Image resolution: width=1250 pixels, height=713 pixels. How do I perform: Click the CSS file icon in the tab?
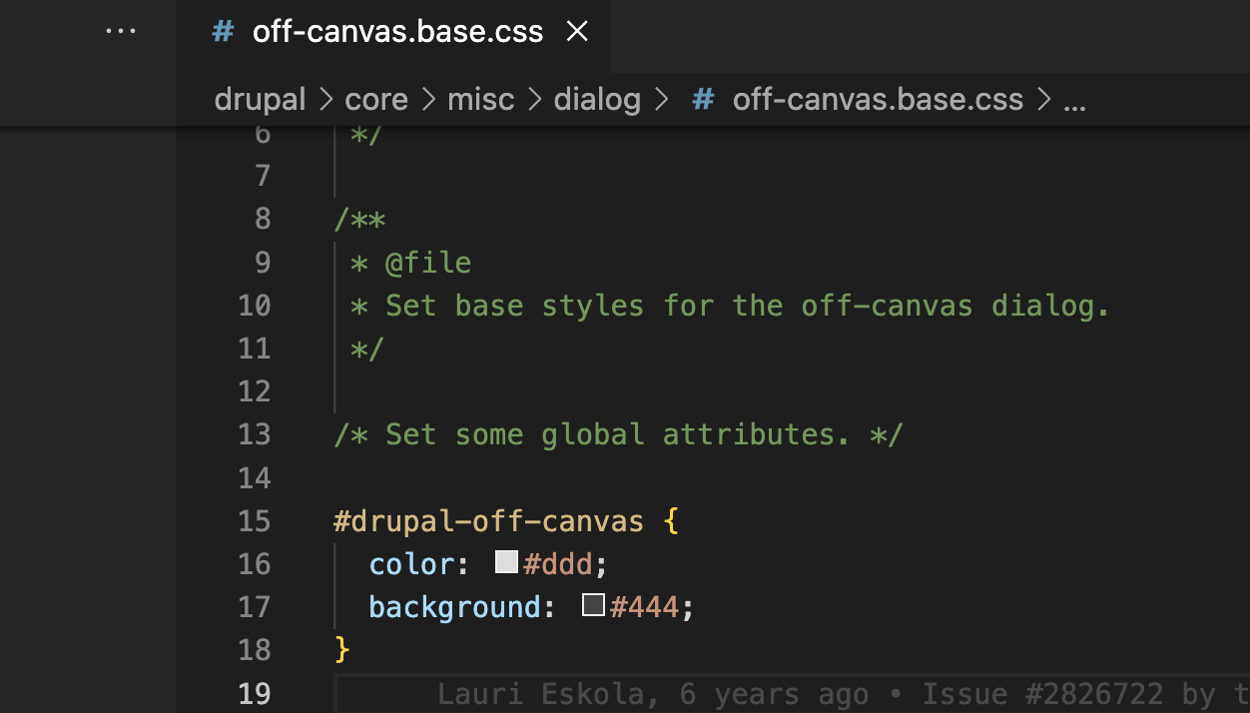[223, 31]
